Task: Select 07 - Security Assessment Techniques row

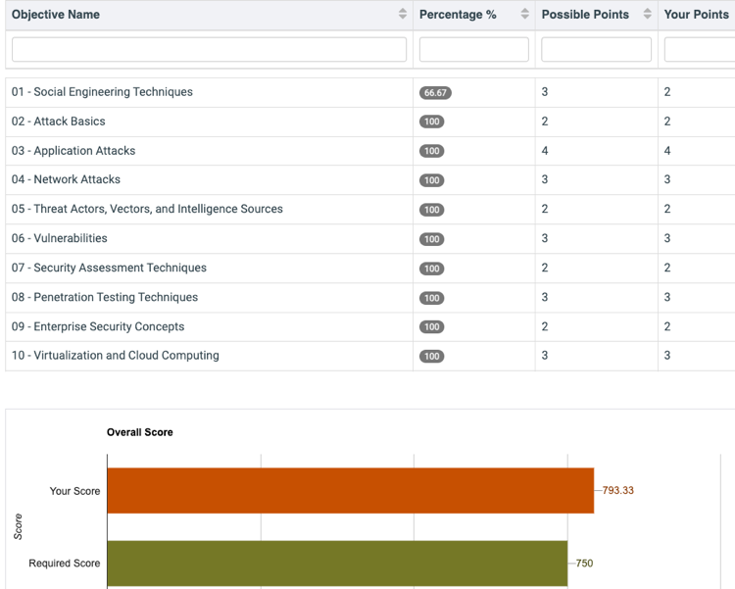Action: click(109, 268)
